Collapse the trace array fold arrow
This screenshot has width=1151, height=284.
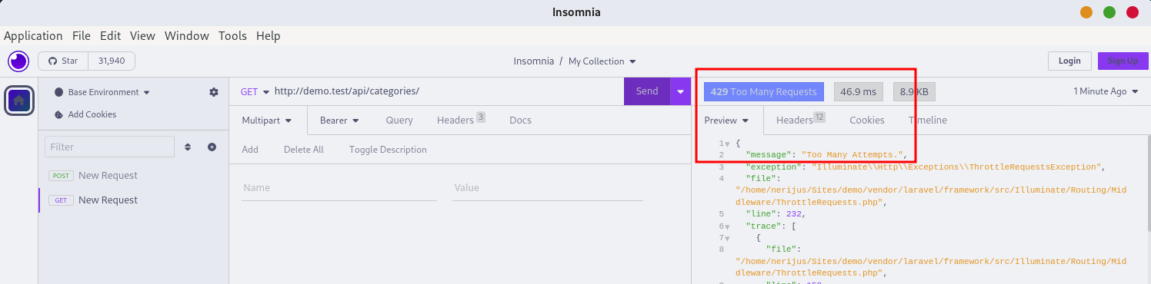pos(727,226)
